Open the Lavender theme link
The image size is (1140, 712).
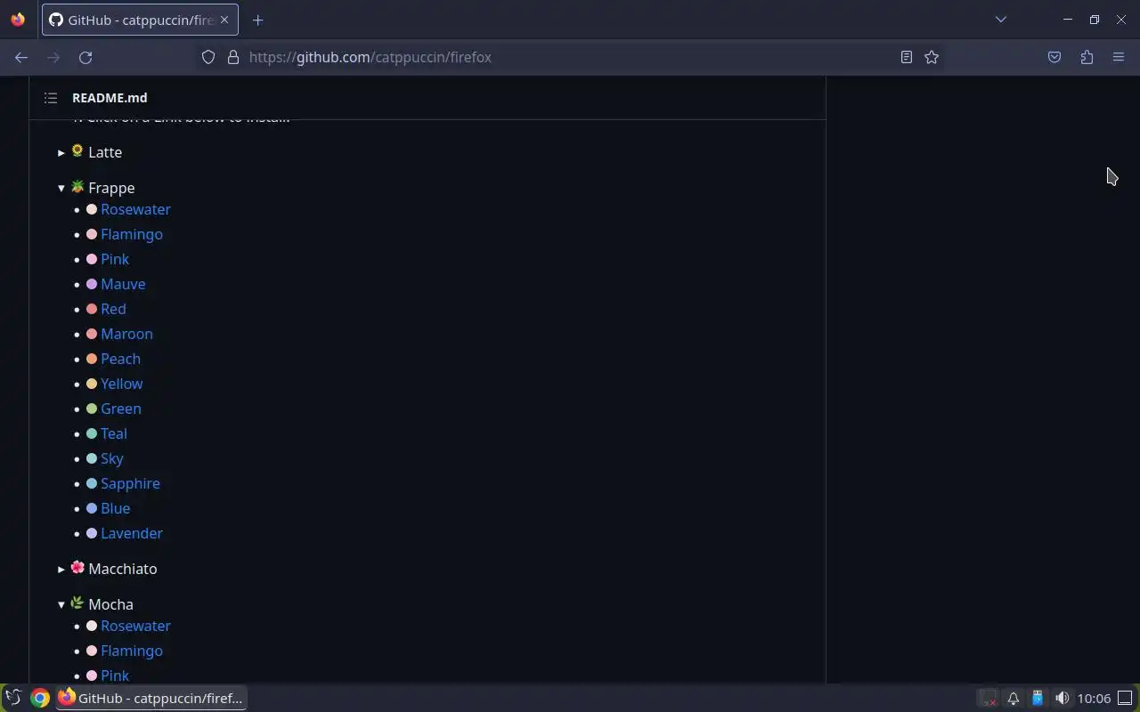click(x=132, y=533)
